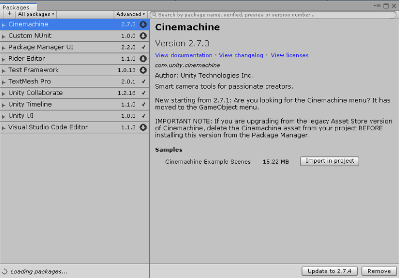Click the installed checkmark for Unity Timeline
The width and height of the screenshot is (399, 278).
click(143, 105)
